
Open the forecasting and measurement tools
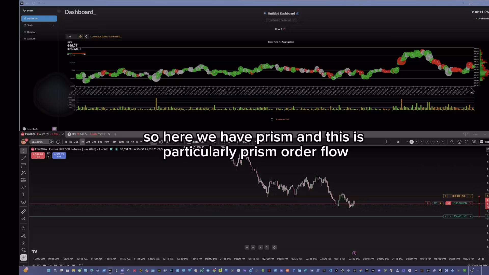pyautogui.click(x=23, y=180)
